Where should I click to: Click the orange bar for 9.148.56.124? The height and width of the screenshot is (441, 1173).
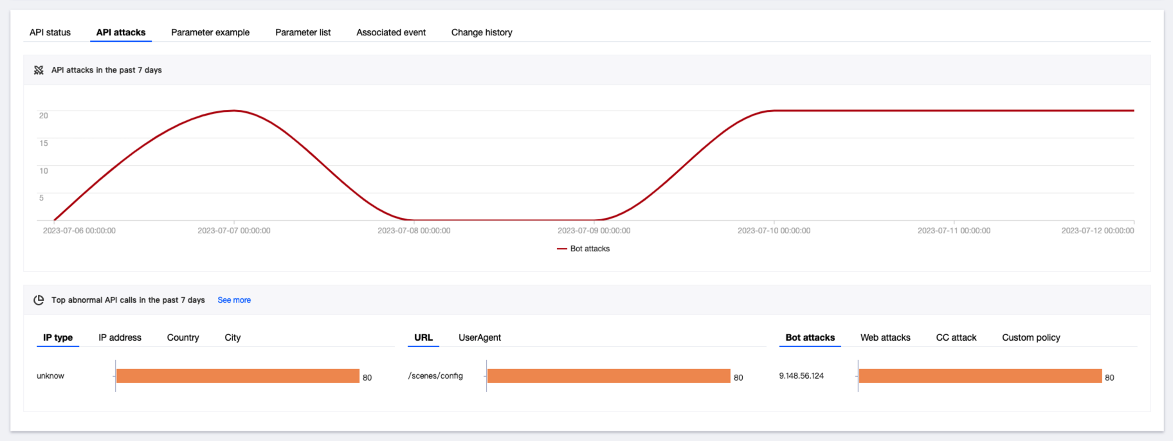tap(980, 376)
